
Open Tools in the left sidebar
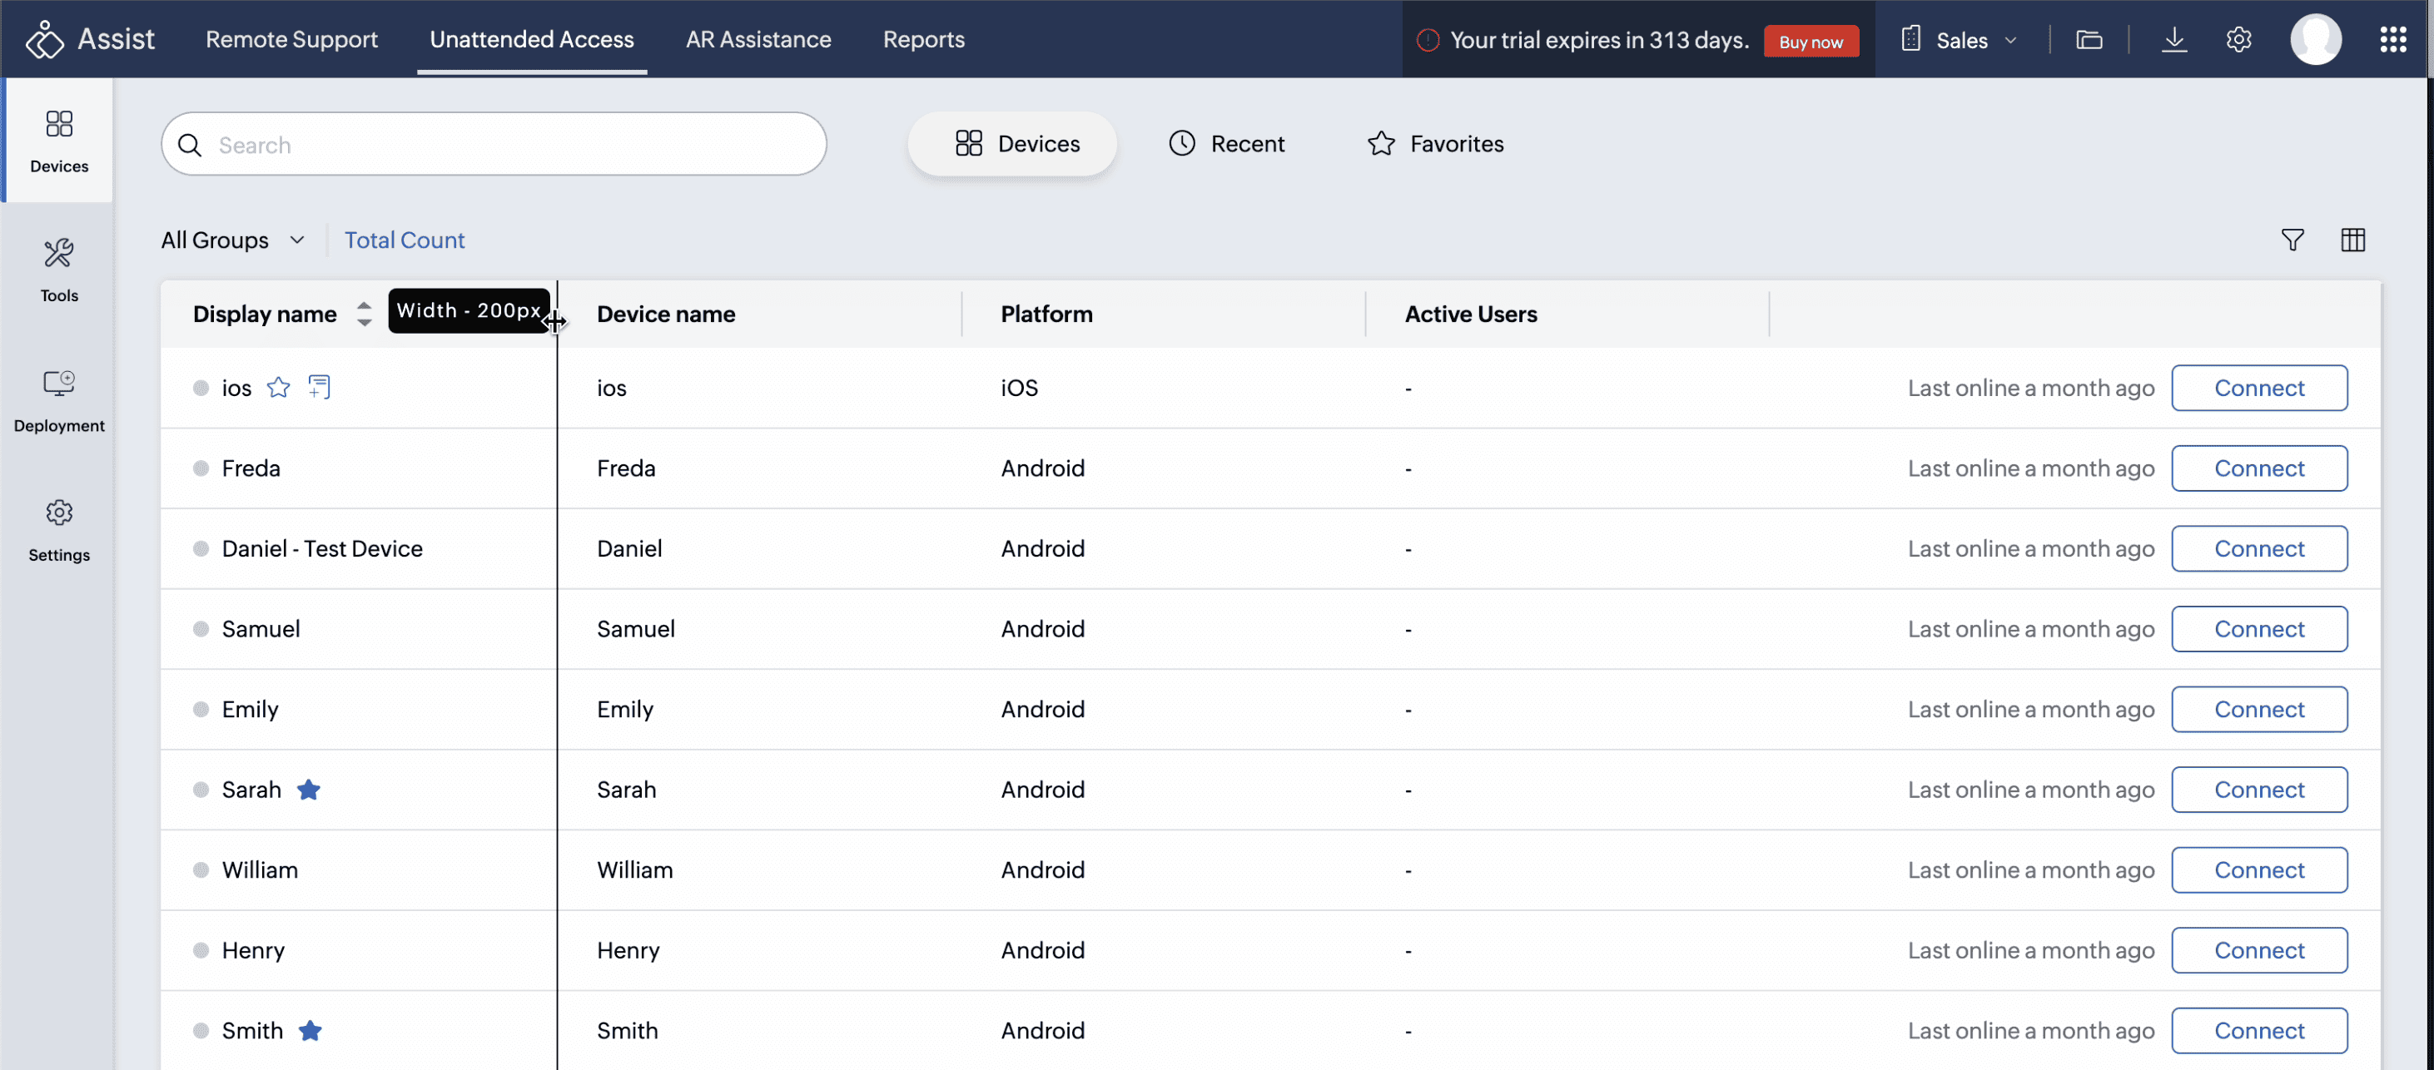tap(58, 269)
